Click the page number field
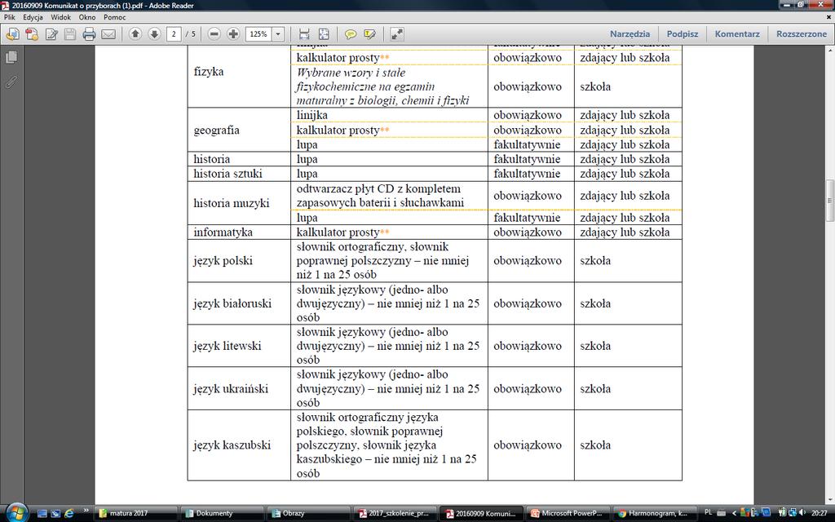This screenshot has width=835, height=522. (174, 34)
